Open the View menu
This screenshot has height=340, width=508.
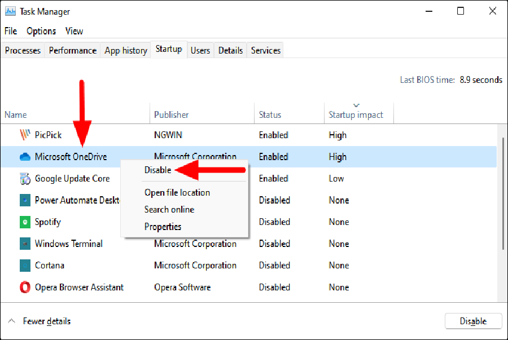click(x=74, y=31)
